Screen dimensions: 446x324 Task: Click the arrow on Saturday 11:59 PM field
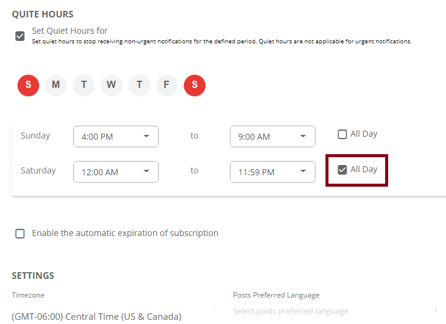(303, 171)
